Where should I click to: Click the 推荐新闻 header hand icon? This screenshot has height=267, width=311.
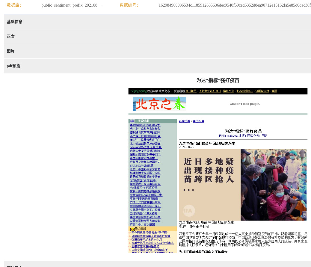pyautogui.click(x=132, y=121)
